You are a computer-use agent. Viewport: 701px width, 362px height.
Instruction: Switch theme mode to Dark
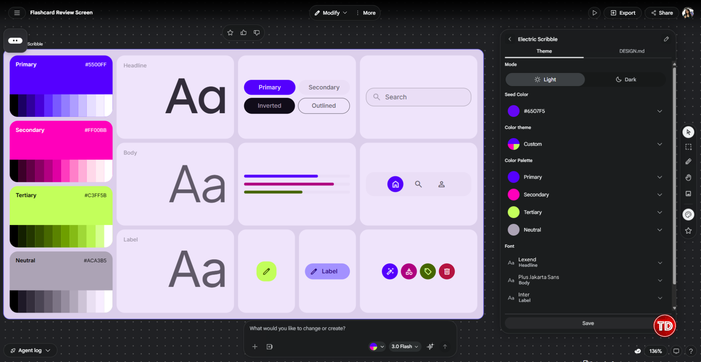pyautogui.click(x=626, y=79)
